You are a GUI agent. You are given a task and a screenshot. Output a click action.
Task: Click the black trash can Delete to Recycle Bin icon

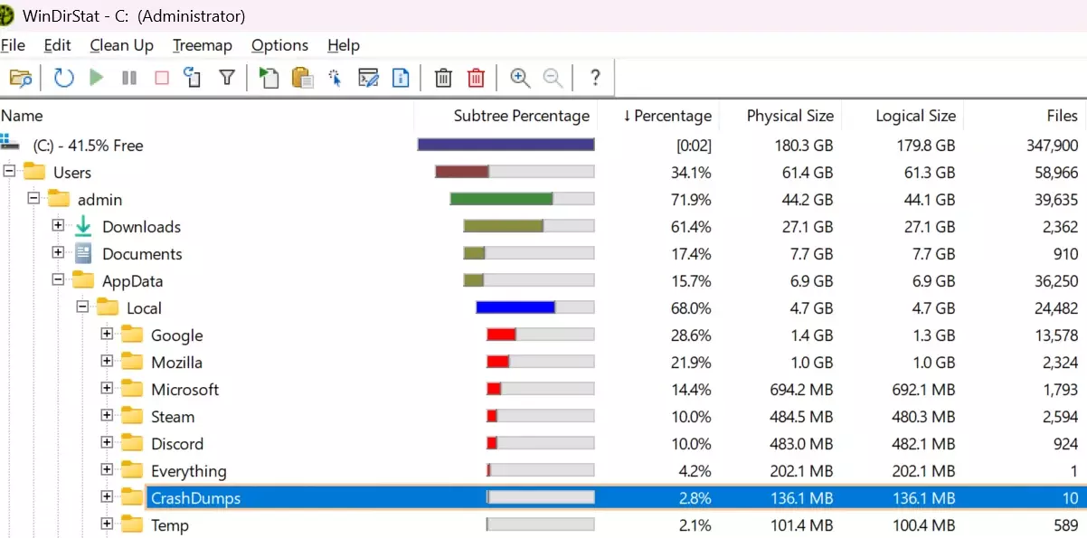coord(443,78)
